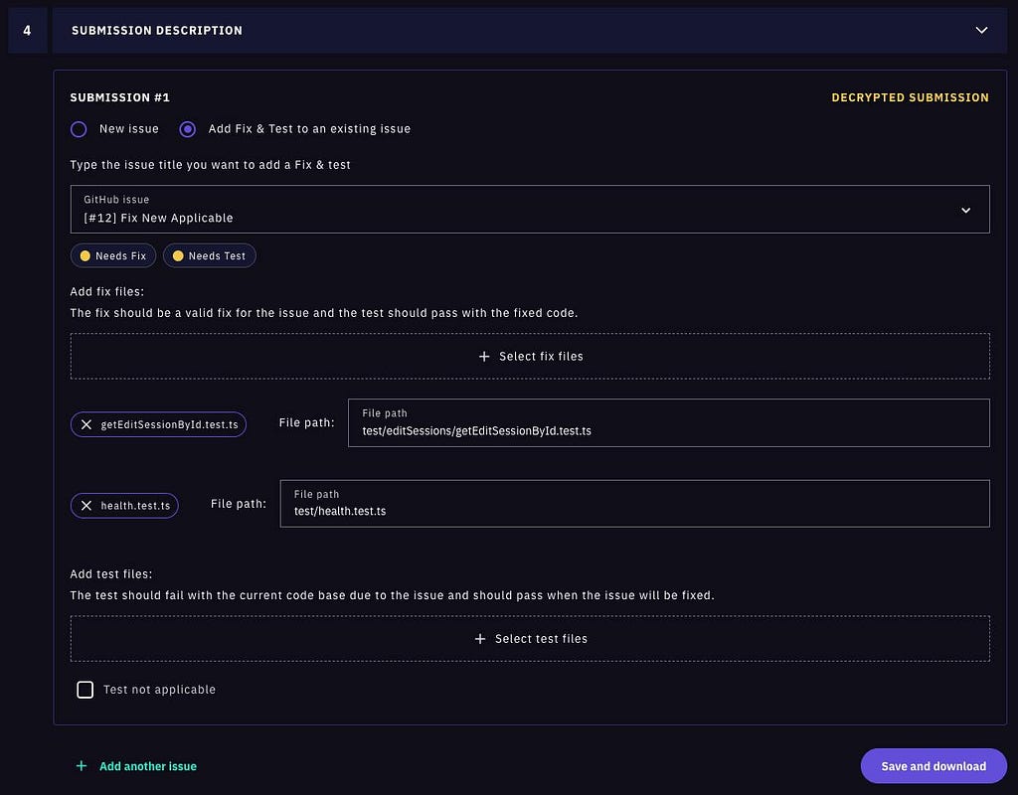Click Save and download button
Screen dimensions: 1018x795
click(933, 766)
